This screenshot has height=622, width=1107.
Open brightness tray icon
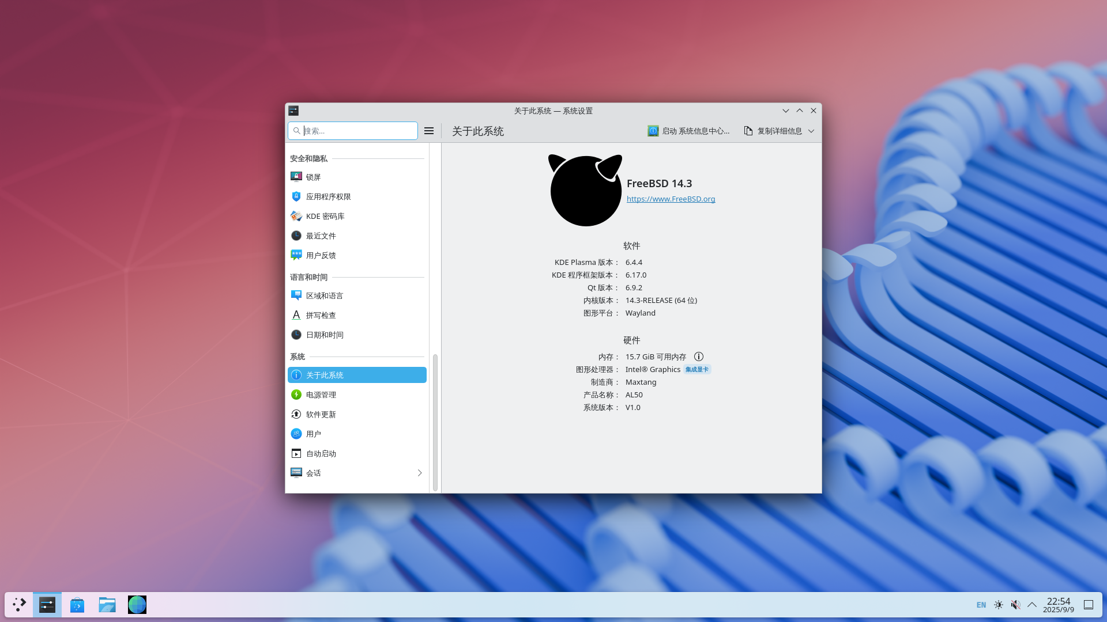point(999,605)
